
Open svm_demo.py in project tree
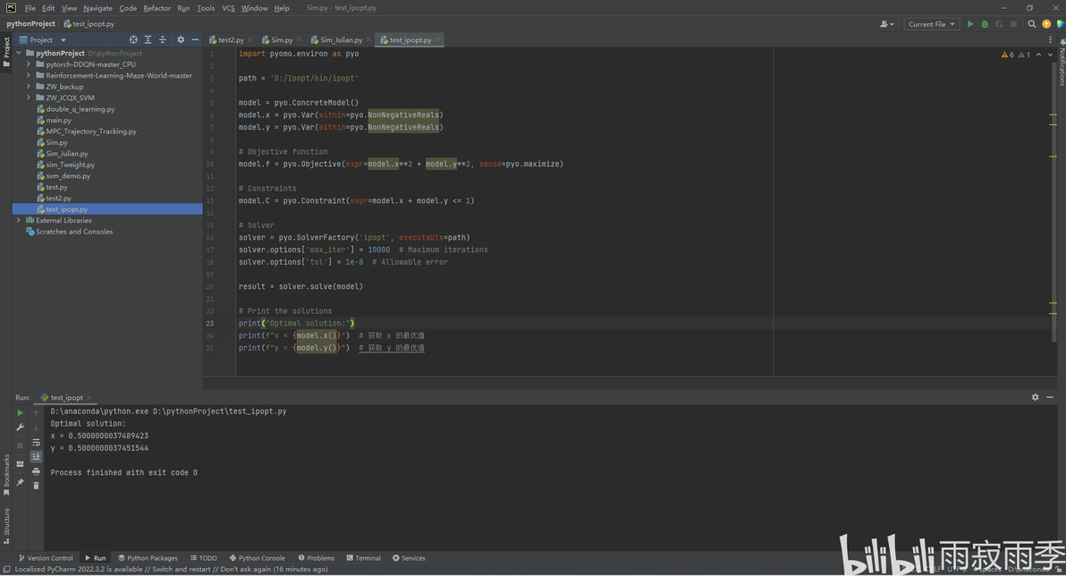[x=68, y=176]
